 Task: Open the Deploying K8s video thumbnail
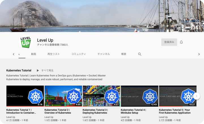coord(101,96)
